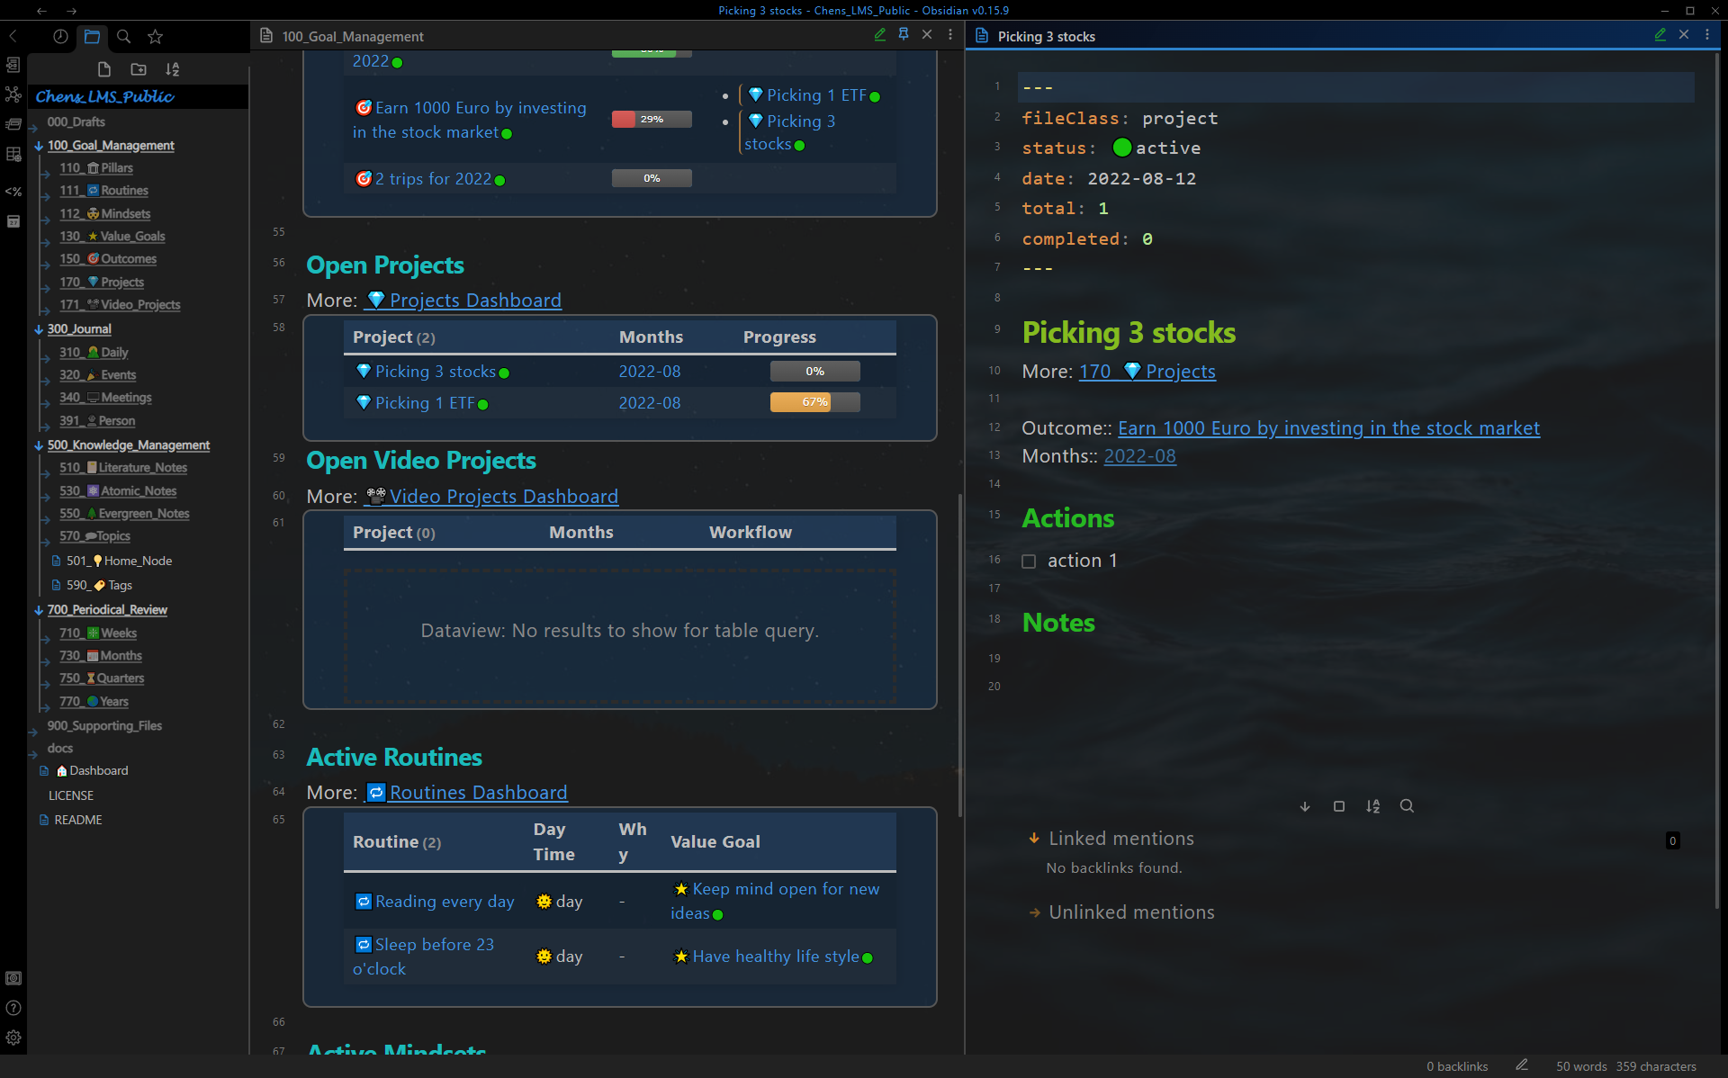Open the vault switcher icon at bottom left

(13, 978)
